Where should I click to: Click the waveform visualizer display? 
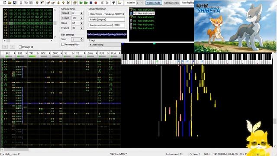point(107,34)
